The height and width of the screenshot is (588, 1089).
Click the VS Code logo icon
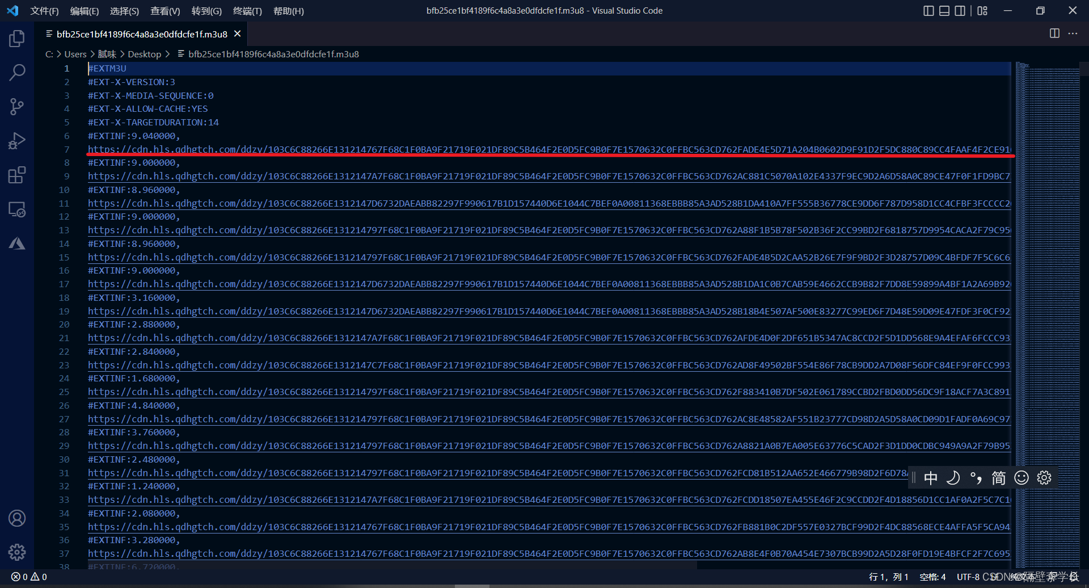[x=12, y=11]
